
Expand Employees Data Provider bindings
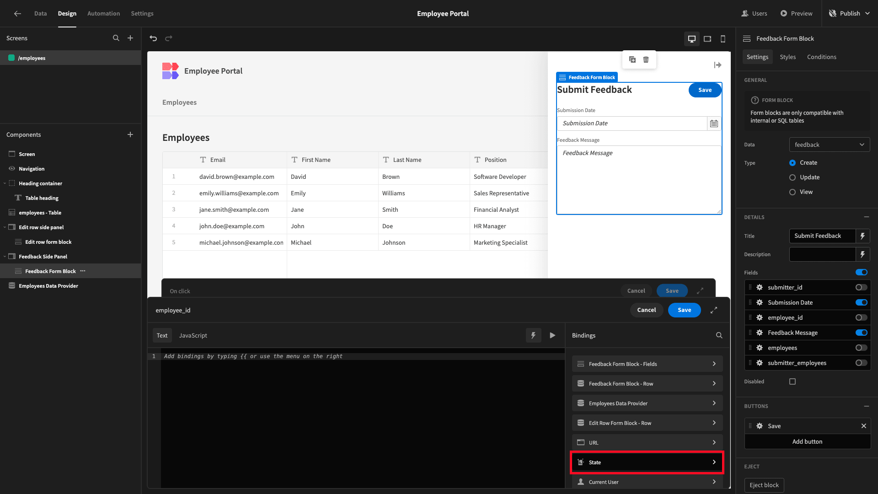pos(647,403)
